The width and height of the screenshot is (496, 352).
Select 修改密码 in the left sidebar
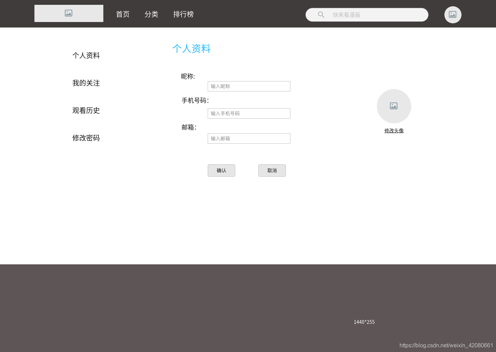pos(86,138)
